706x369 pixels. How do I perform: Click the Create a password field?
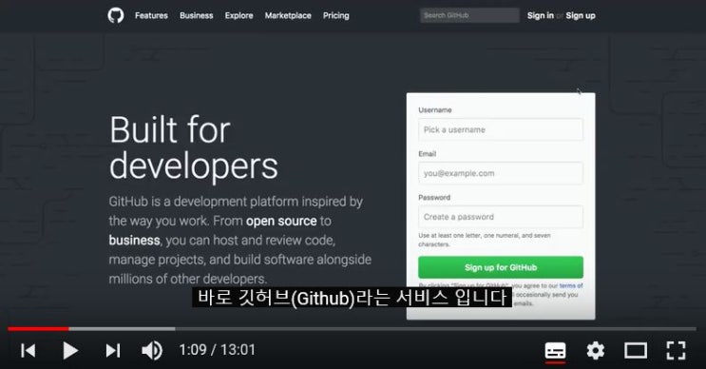501,217
